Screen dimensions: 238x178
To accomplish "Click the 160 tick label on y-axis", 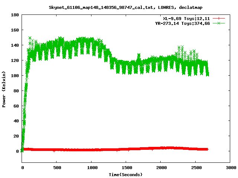I will click(x=15, y=30).
